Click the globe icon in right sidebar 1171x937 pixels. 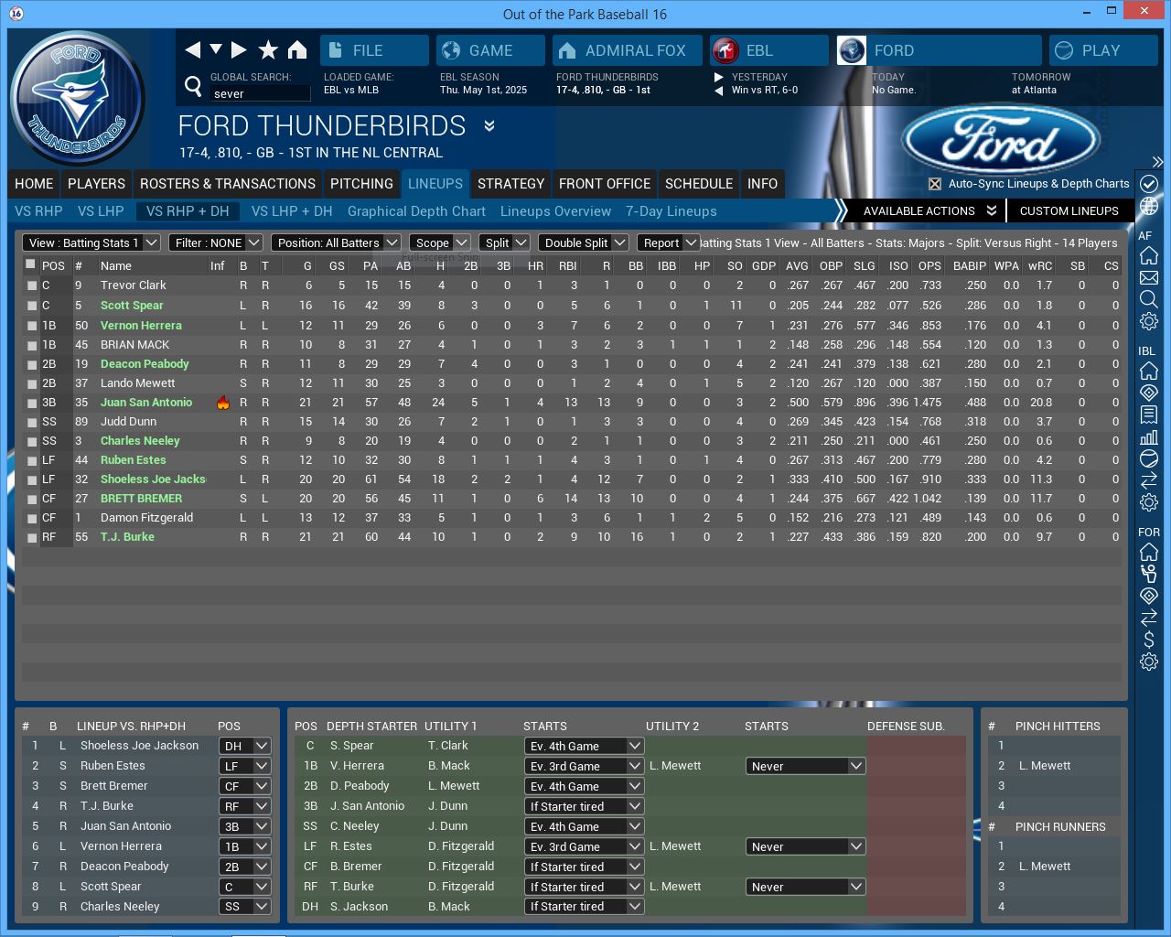[x=1149, y=206]
